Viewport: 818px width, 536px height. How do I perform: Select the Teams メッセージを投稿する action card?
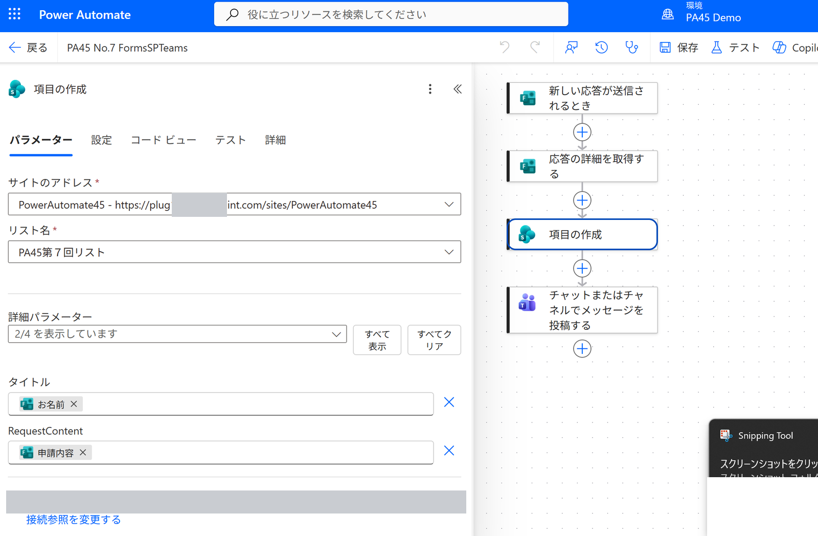(582, 310)
